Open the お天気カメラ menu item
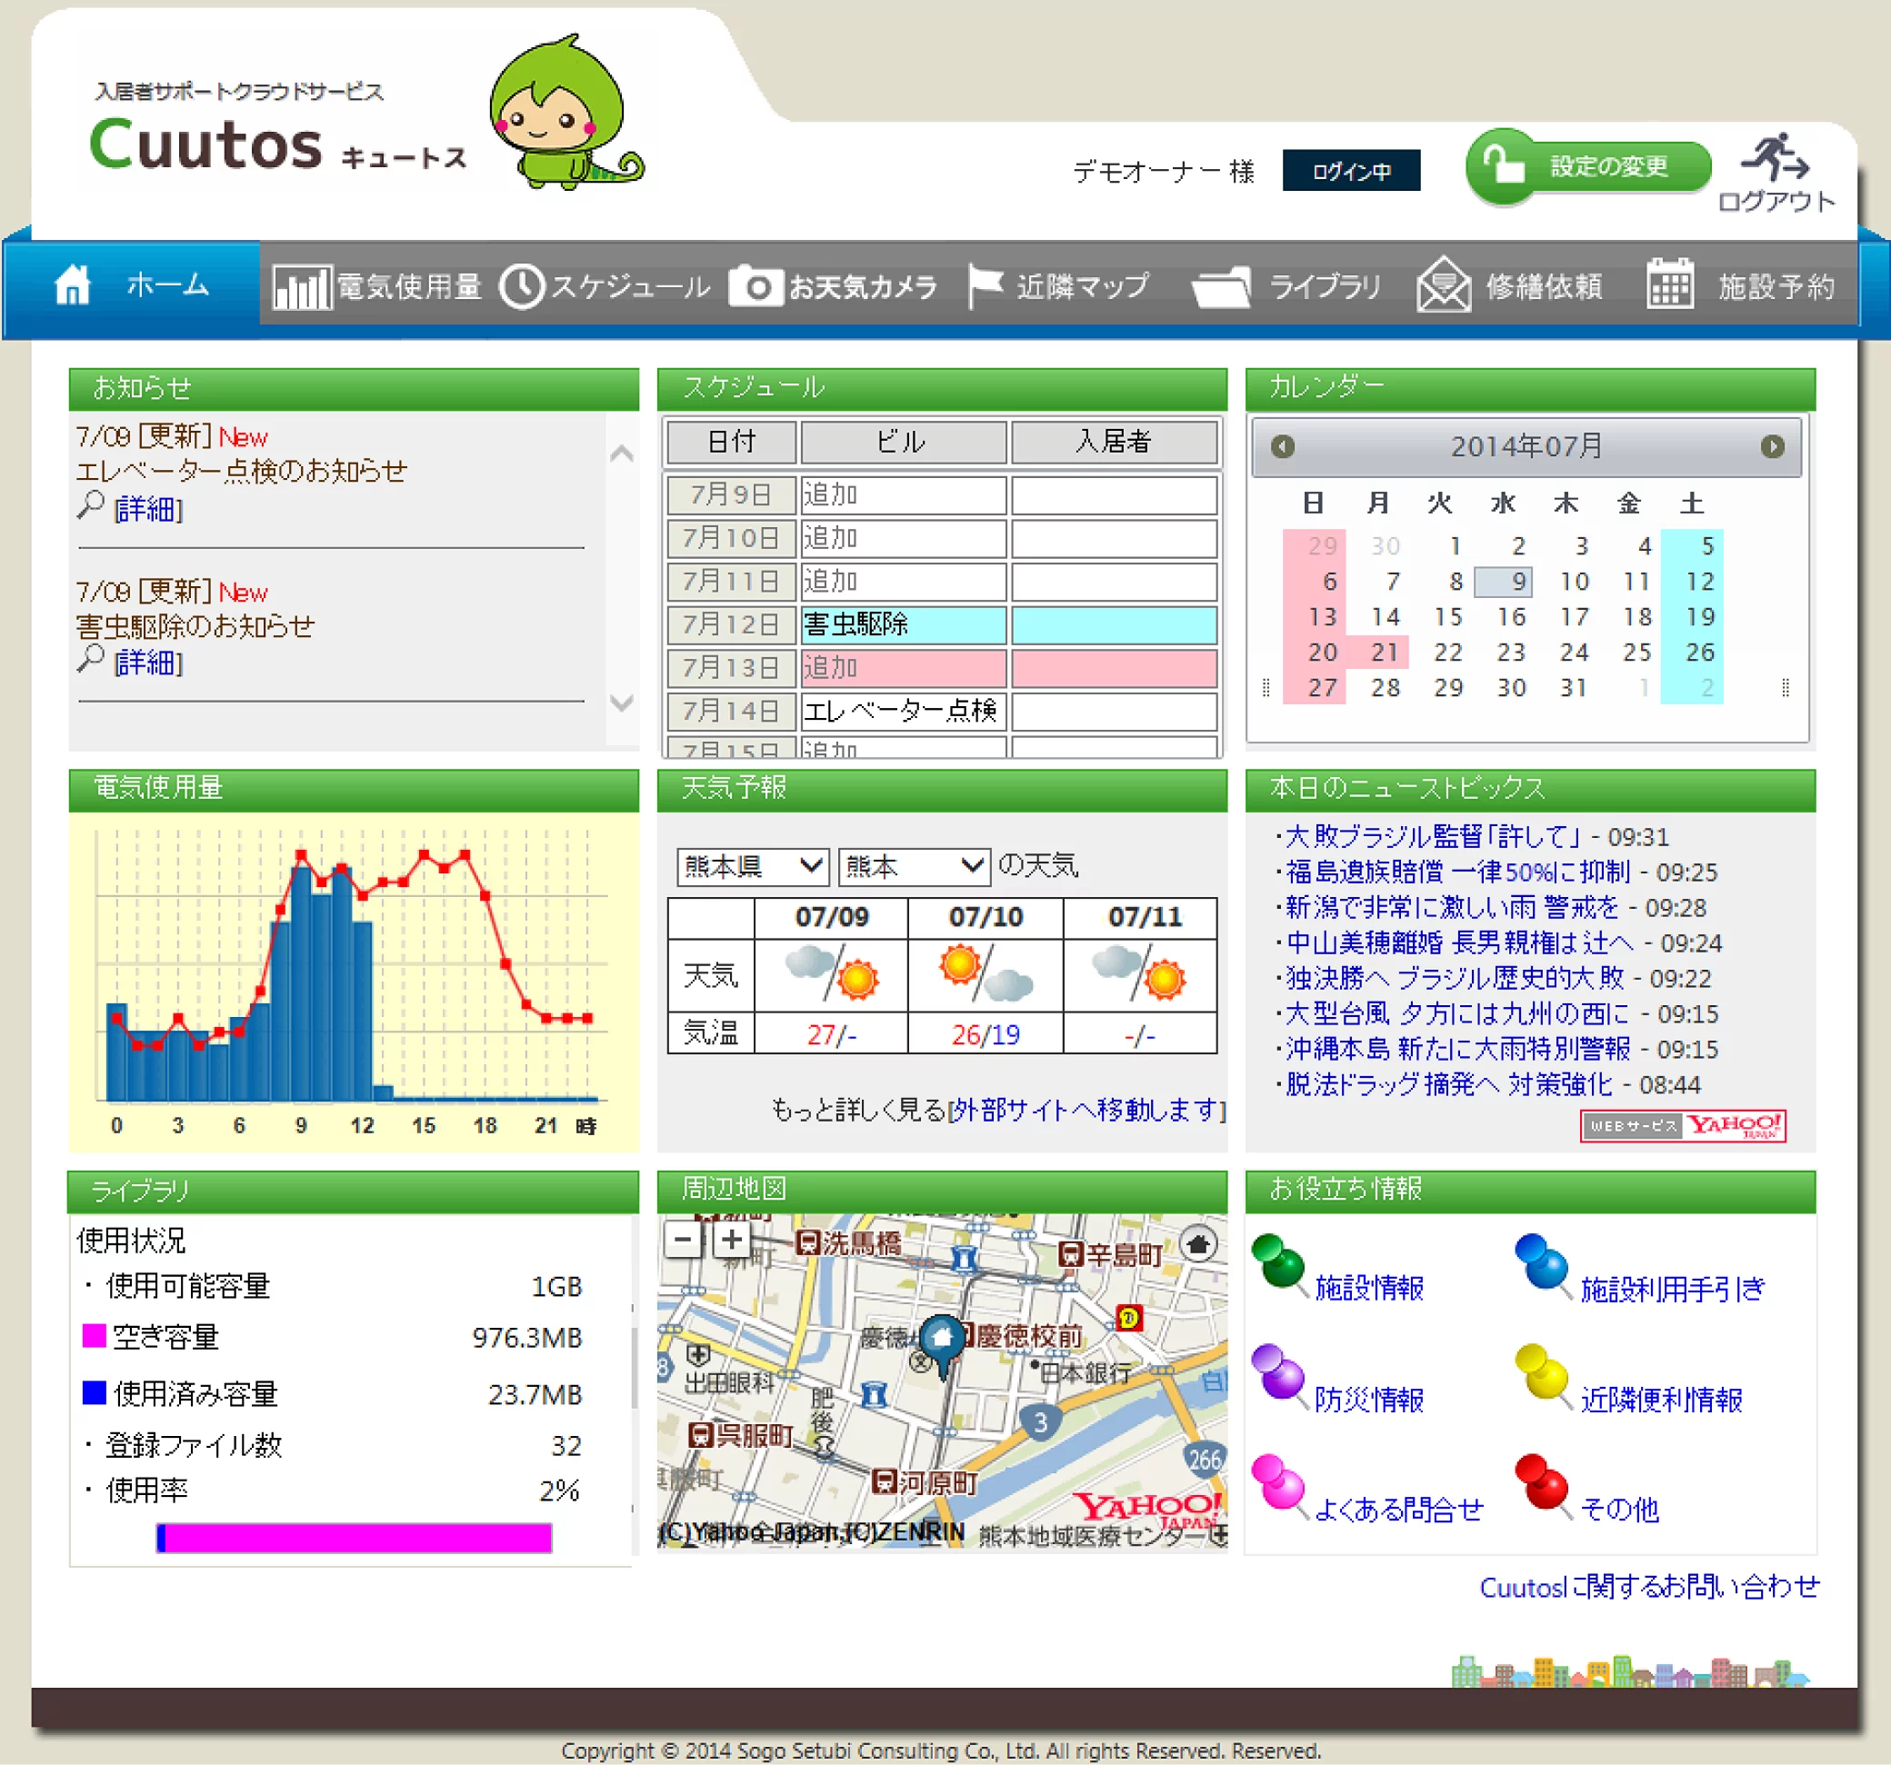 835,286
